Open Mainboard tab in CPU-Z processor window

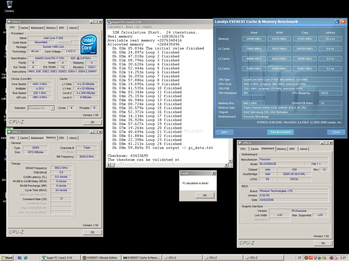[37, 28]
